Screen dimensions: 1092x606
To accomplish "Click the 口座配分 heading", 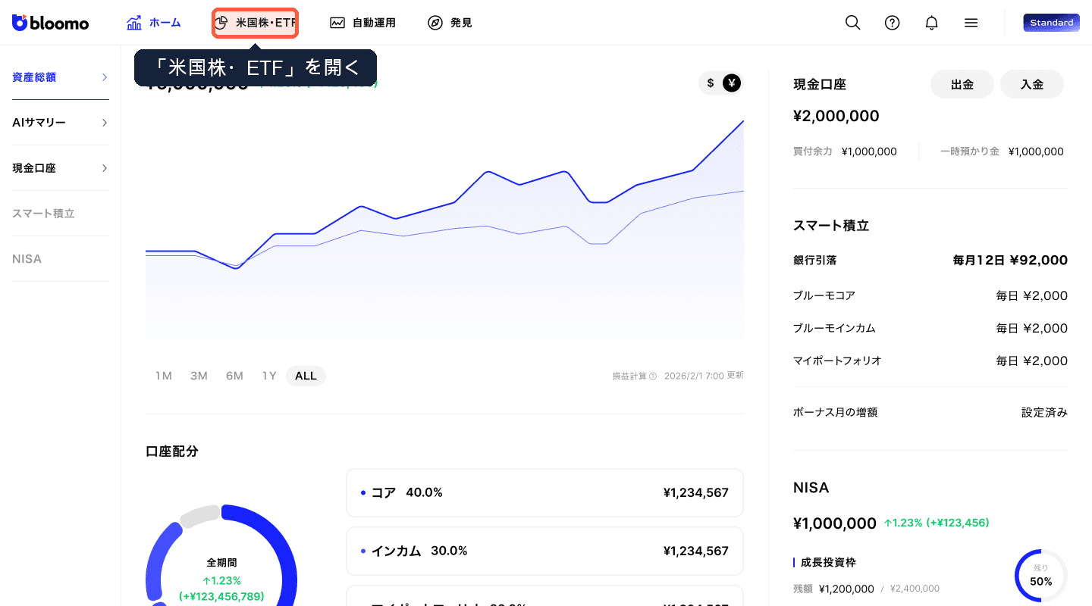I will coord(172,451).
